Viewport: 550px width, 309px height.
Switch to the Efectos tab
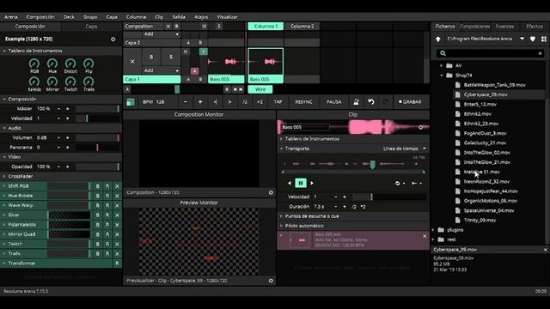[x=535, y=27]
